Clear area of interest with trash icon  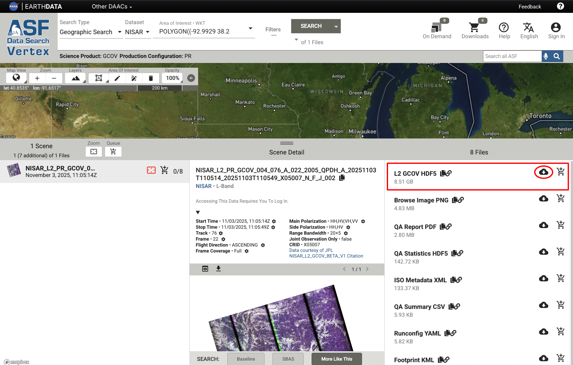pyautogui.click(x=151, y=78)
